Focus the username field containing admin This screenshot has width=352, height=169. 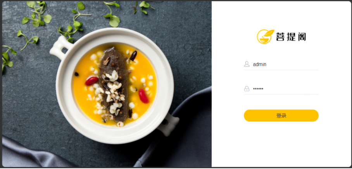click(281, 64)
